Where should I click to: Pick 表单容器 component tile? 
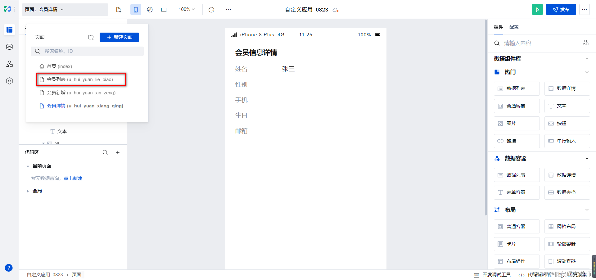point(517,193)
